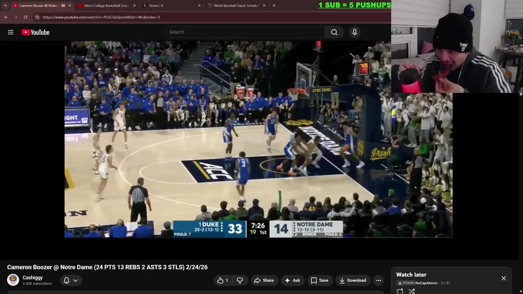Click the search magnifier button
This screenshot has height=294, width=523.
click(334, 32)
